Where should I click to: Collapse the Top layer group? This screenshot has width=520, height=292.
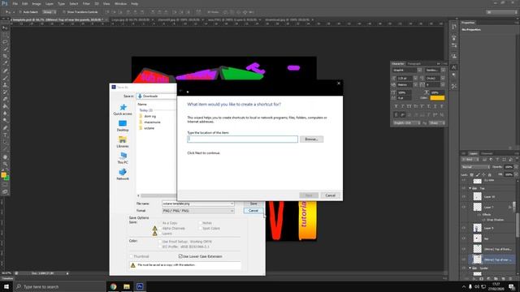[470, 188]
